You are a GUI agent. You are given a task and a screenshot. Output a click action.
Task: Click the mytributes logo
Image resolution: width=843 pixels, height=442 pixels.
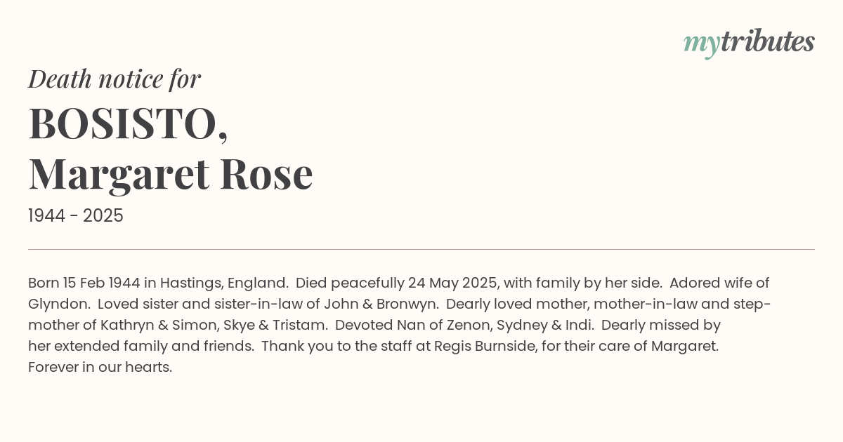point(749,43)
